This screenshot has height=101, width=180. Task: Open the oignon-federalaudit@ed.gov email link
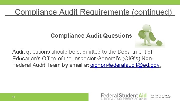[125, 65]
